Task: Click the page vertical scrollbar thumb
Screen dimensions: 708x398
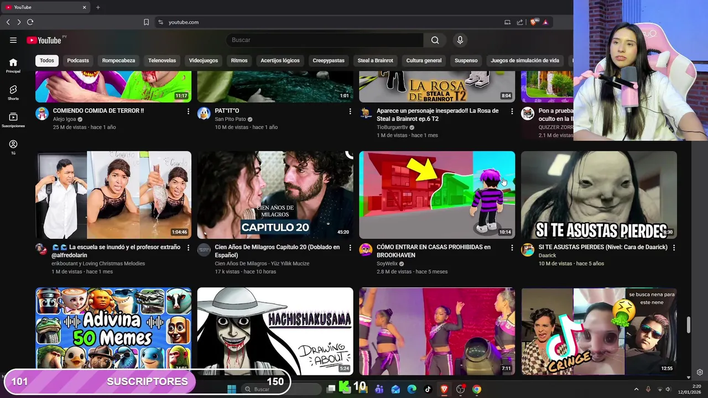Action: click(x=689, y=325)
